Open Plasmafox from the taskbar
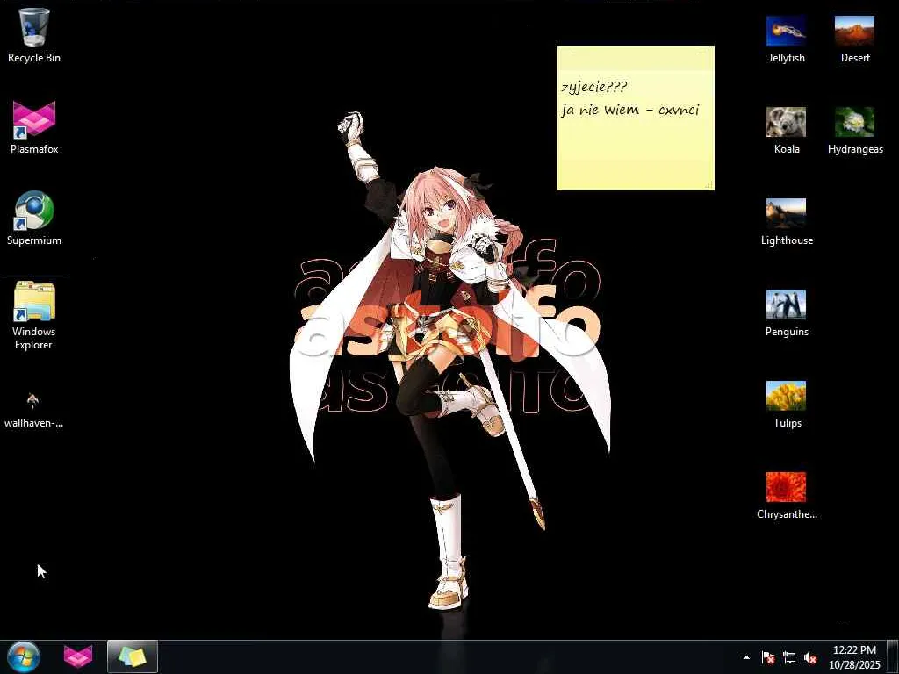This screenshot has height=674, width=899. point(78,656)
